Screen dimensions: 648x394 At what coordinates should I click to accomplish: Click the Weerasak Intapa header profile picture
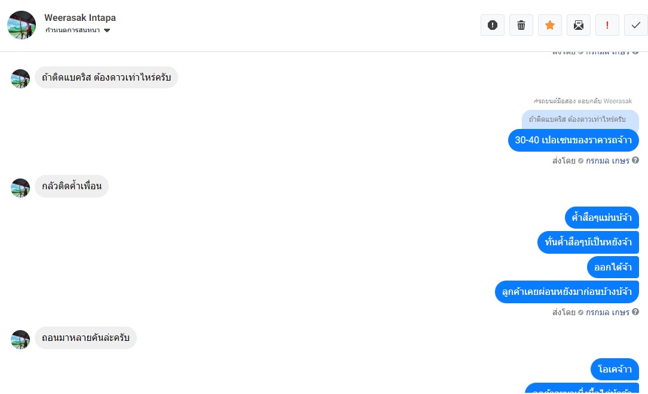(22, 25)
